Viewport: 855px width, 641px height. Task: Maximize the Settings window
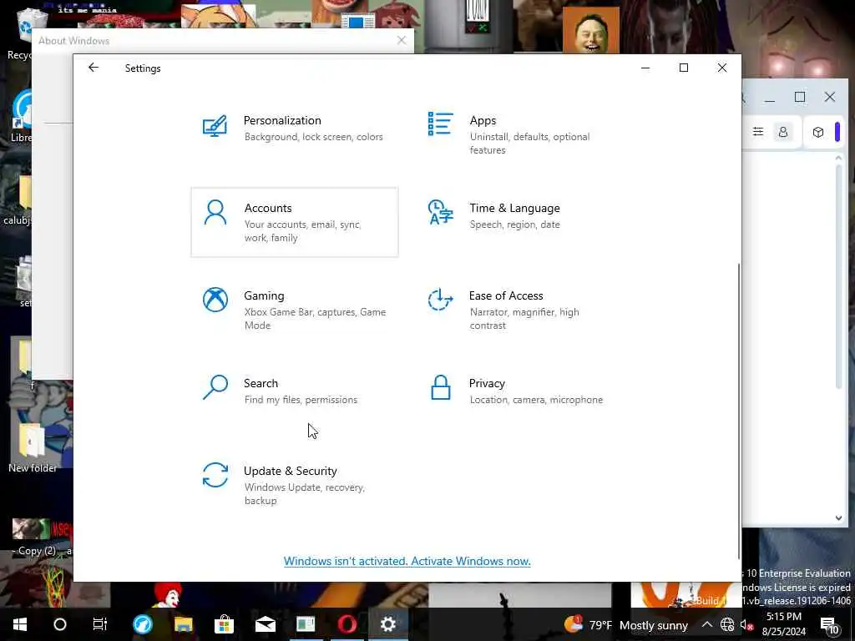[x=683, y=68]
